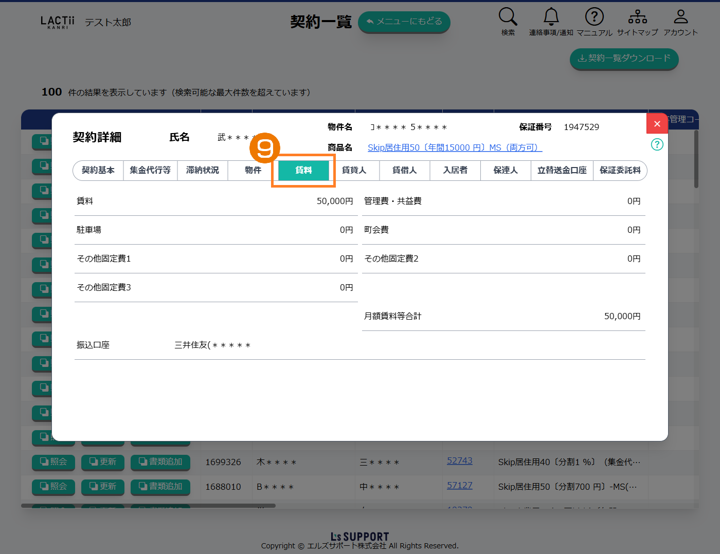
Task: Open notifications bell icon
Action: (x=551, y=17)
